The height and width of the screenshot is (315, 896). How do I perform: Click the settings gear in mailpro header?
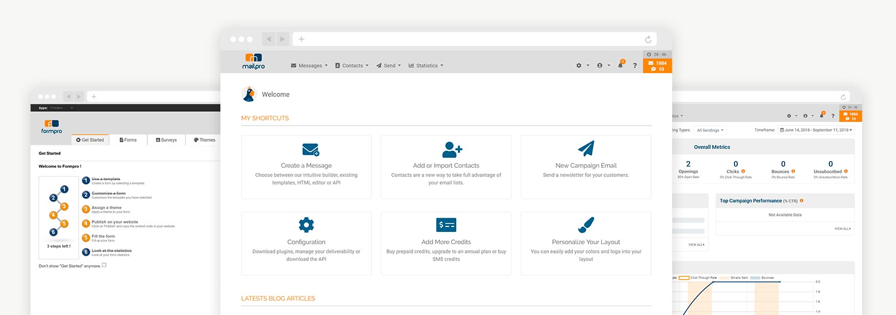pyautogui.click(x=579, y=65)
